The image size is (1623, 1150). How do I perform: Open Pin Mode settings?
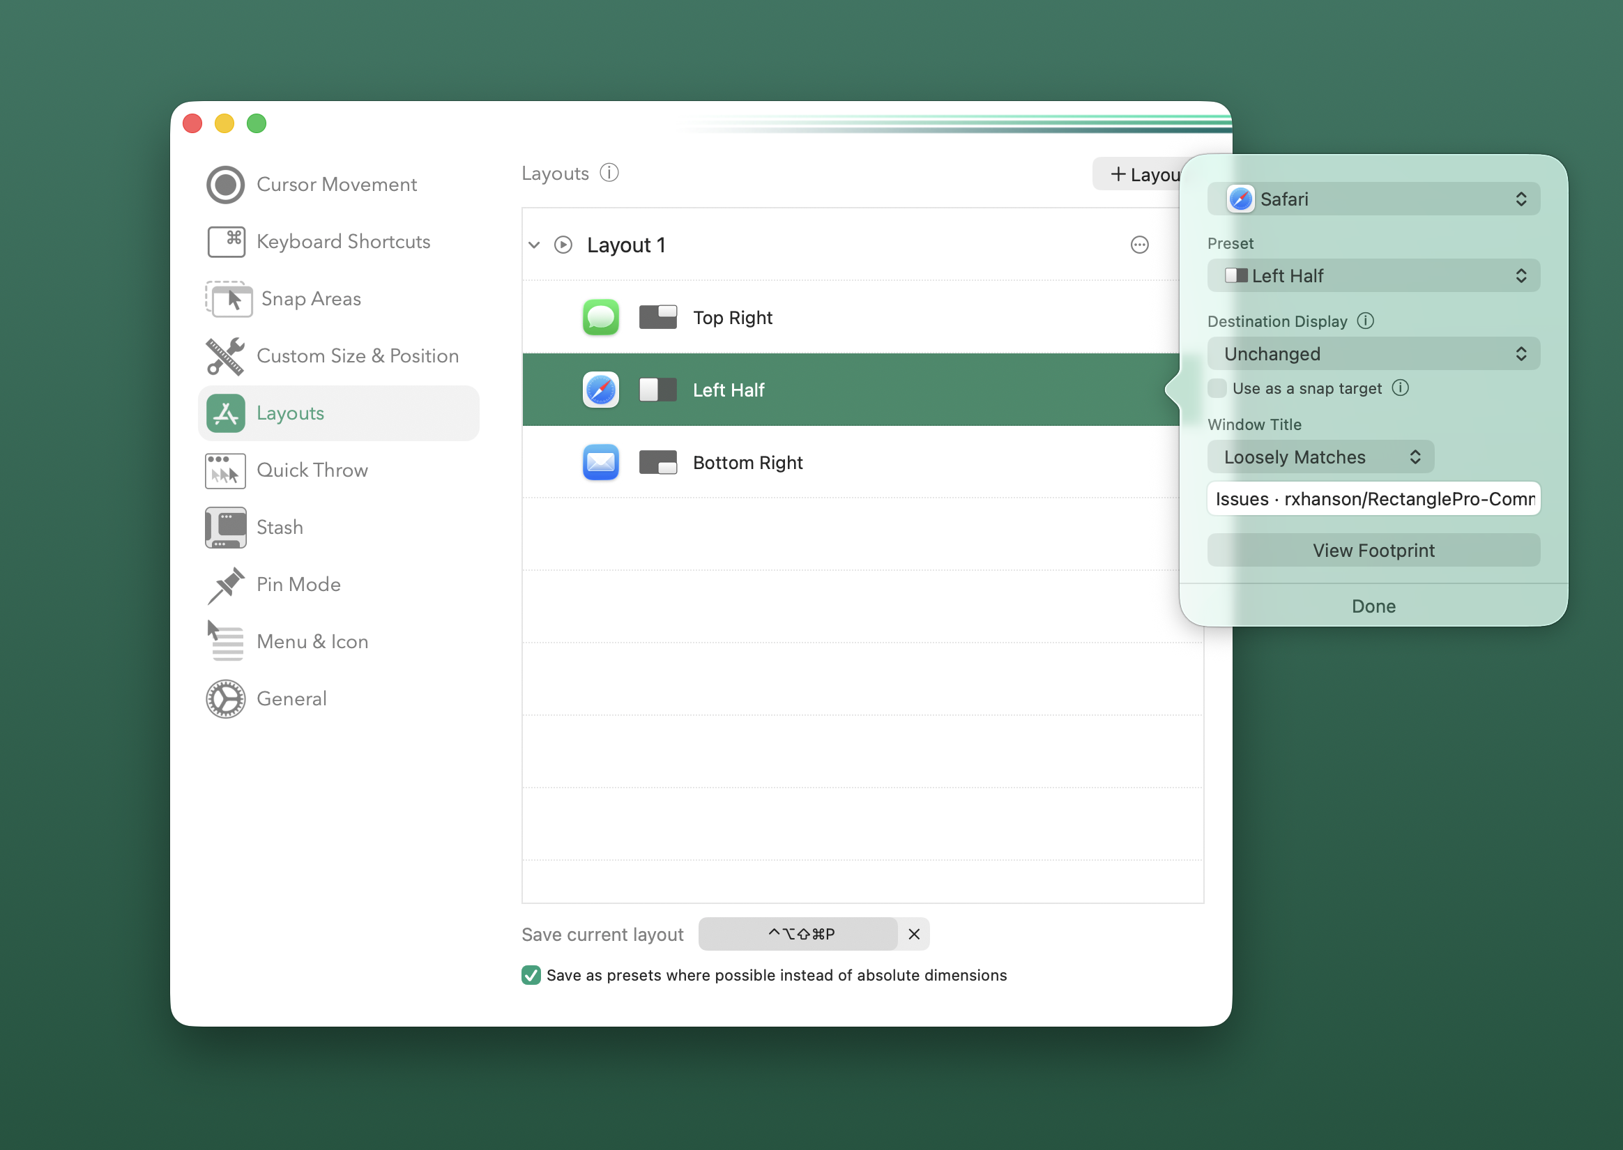tap(339, 585)
